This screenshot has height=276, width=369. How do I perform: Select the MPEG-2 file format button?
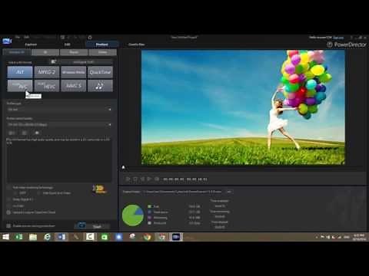[47, 72]
